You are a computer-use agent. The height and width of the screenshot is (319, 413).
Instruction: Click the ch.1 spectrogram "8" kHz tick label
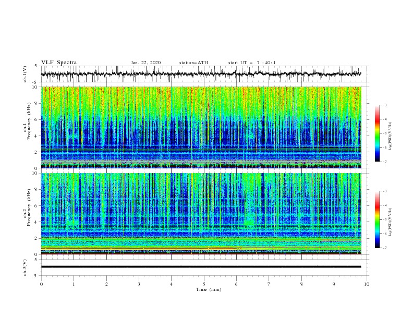(36, 103)
